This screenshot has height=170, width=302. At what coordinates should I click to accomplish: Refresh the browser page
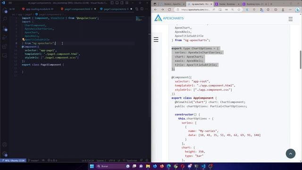click(x=169, y=9)
